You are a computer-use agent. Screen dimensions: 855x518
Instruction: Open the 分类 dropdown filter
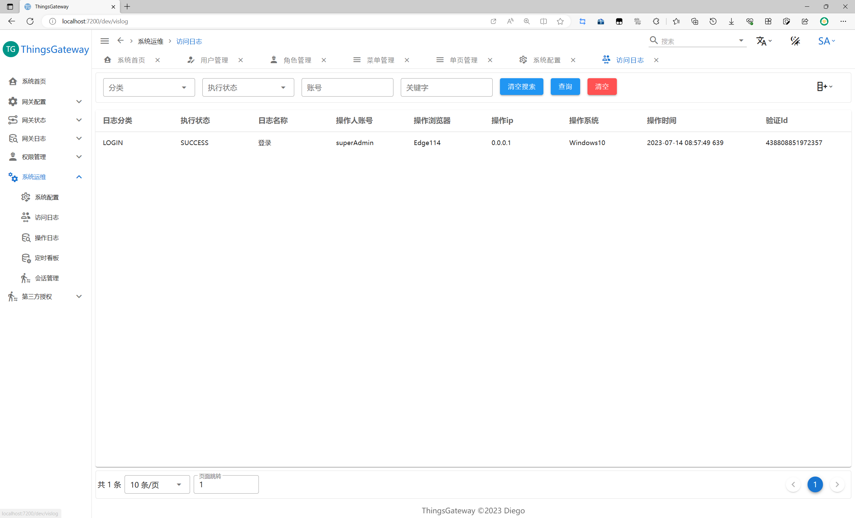[x=149, y=88]
